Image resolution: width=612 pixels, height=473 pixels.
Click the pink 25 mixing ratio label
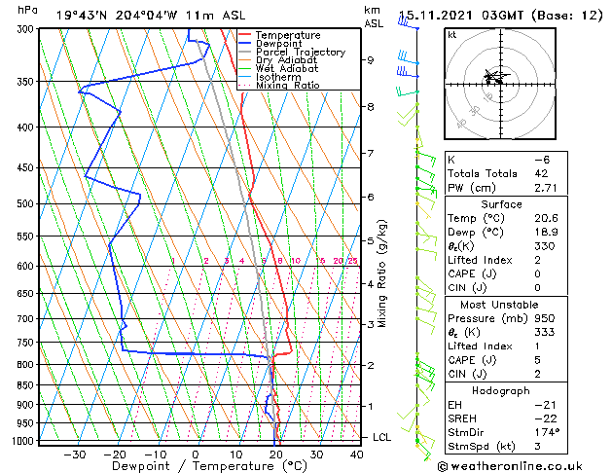coord(353,261)
